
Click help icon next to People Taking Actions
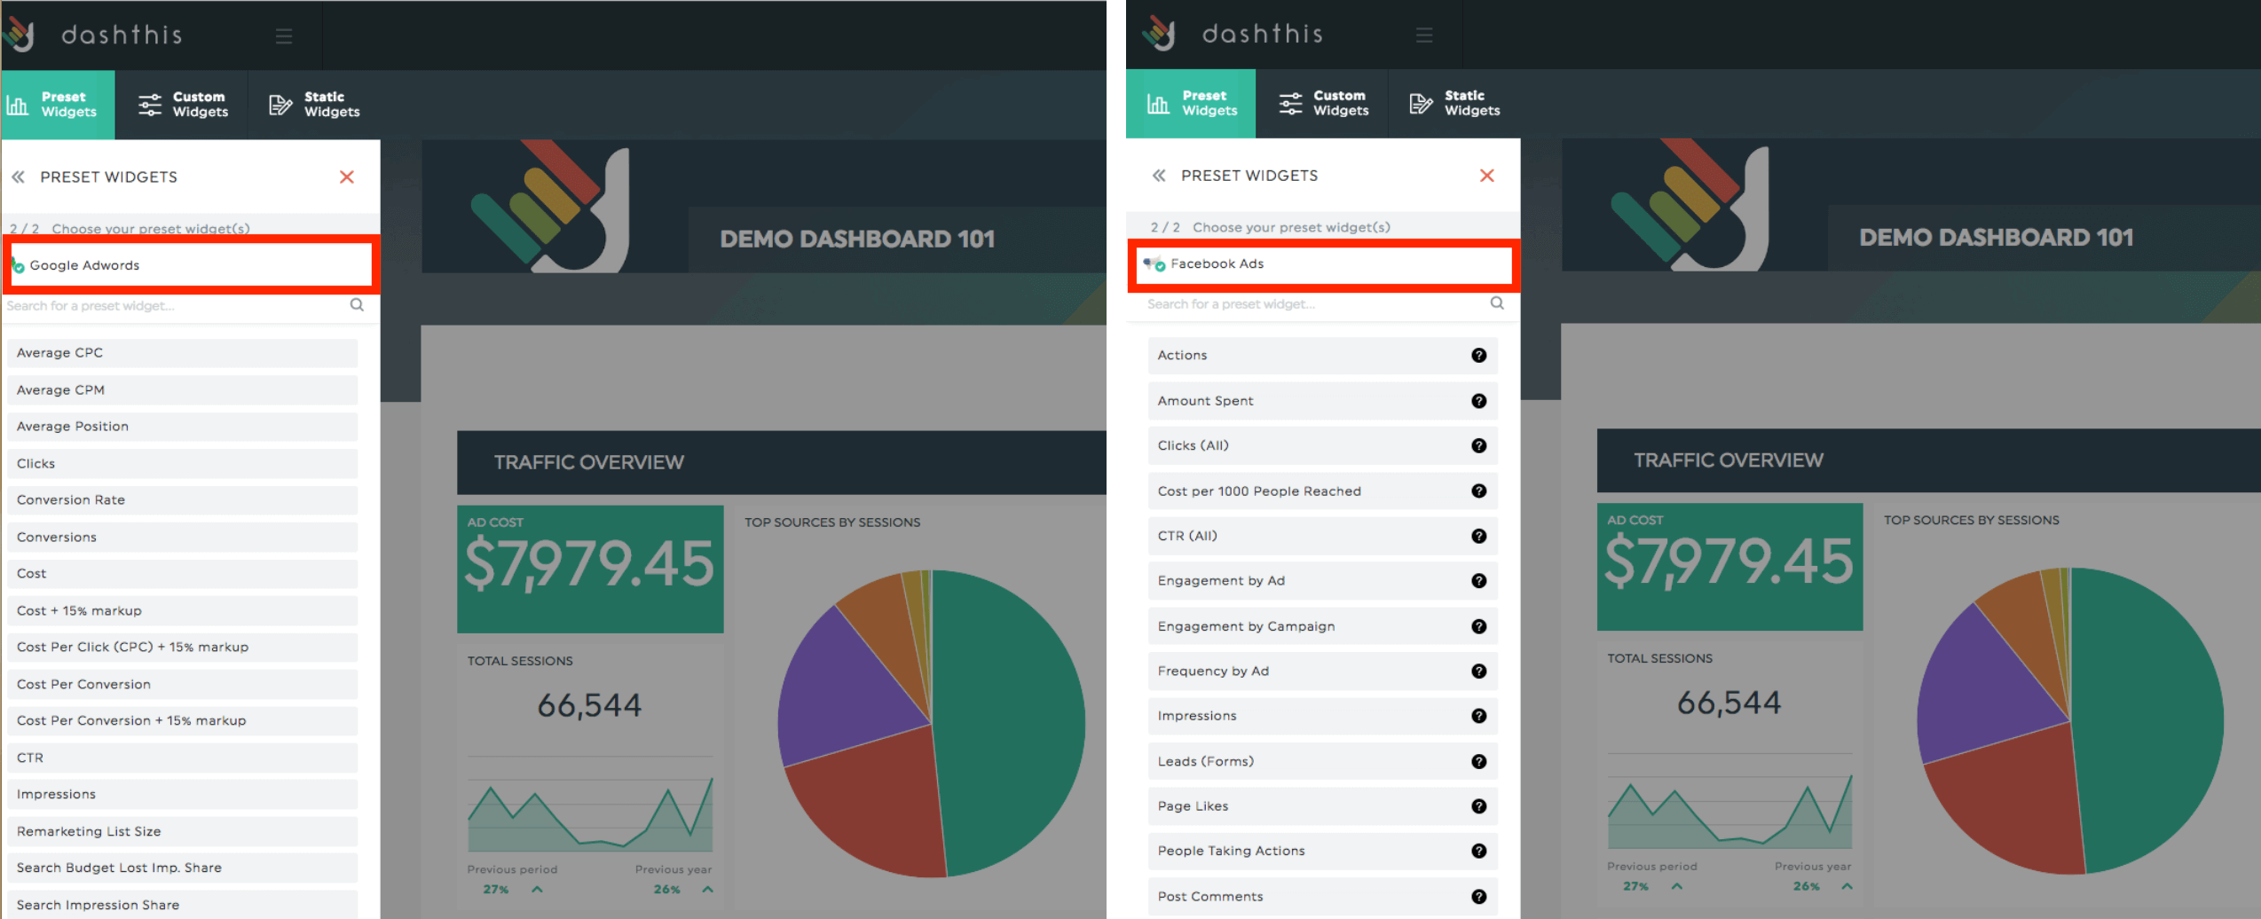pos(1478,852)
